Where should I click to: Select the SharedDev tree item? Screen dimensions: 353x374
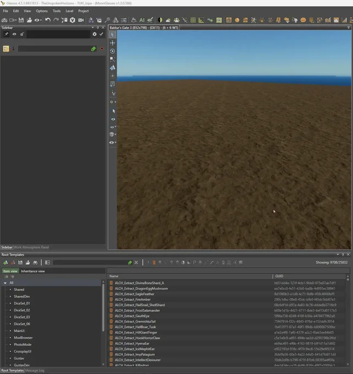pos(22,297)
